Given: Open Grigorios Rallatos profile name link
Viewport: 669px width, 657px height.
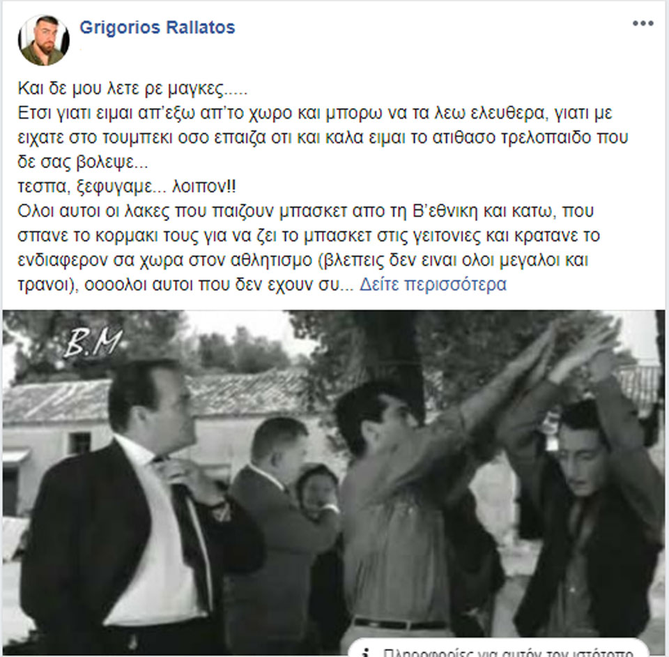Looking at the screenshot, I should pyautogui.click(x=157, y=27).
